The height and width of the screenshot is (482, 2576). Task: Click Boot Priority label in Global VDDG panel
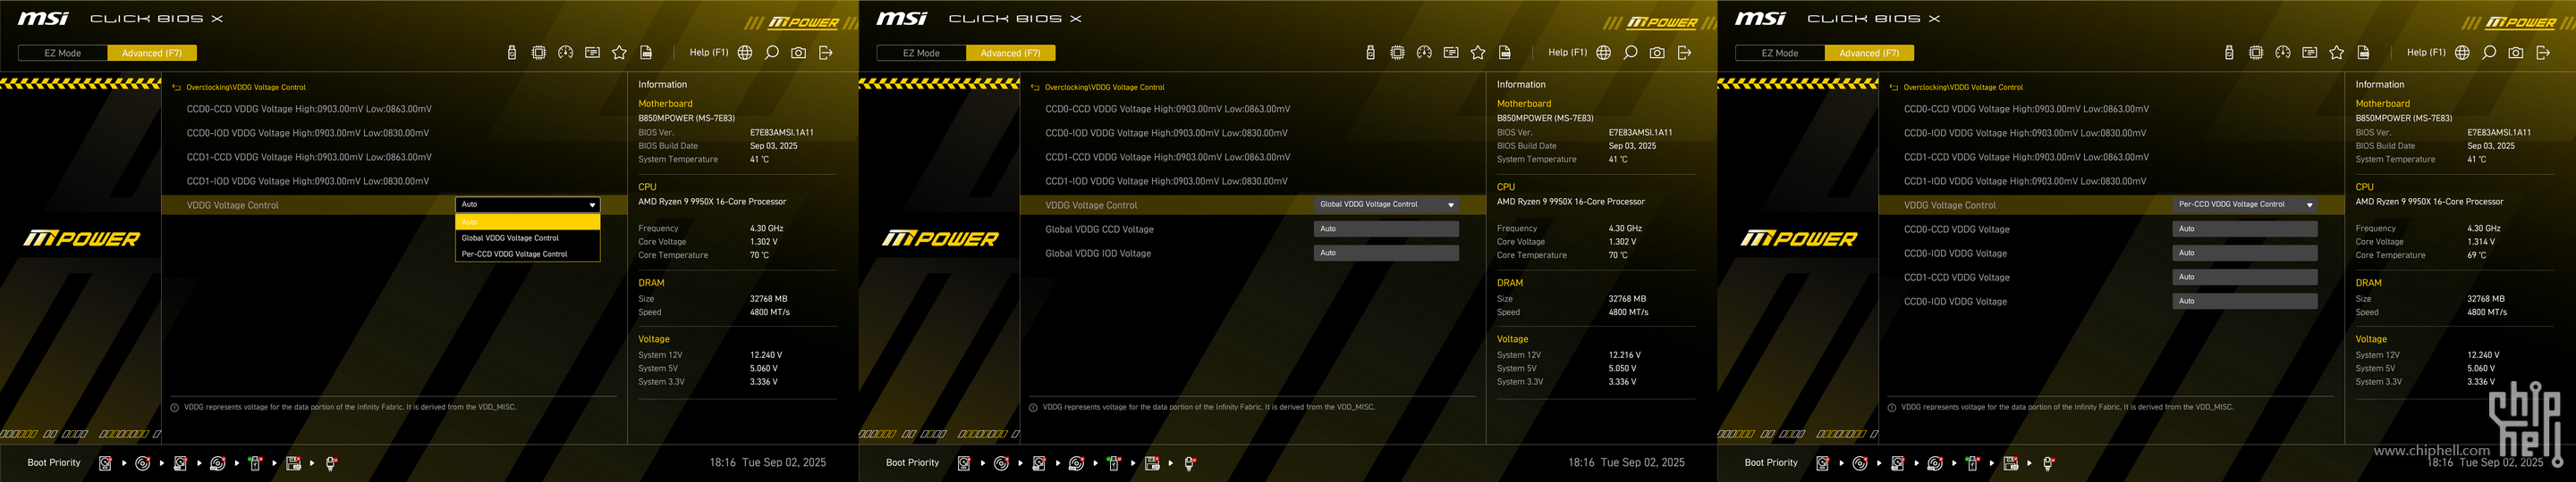pos(913,463)
